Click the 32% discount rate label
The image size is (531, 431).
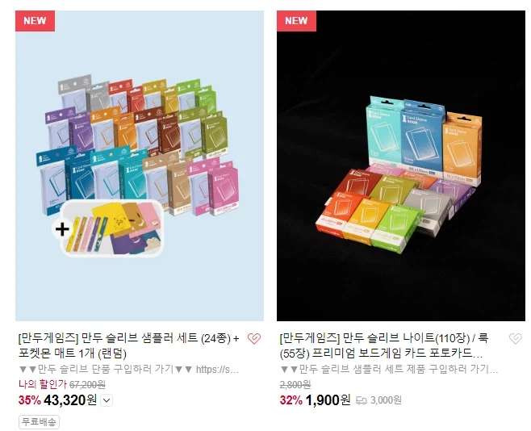(291, 400)
